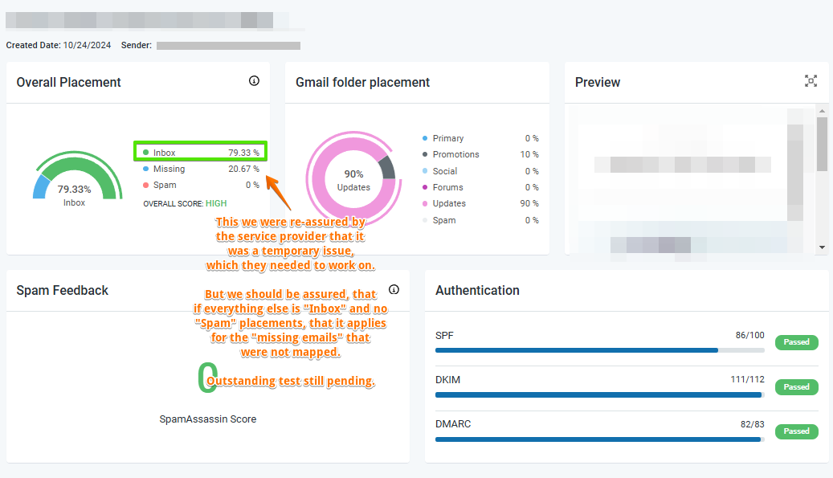Click the SpamAssassin Score label
The image size is (833, 478).
pyautogui.click(x=207, y=419)
